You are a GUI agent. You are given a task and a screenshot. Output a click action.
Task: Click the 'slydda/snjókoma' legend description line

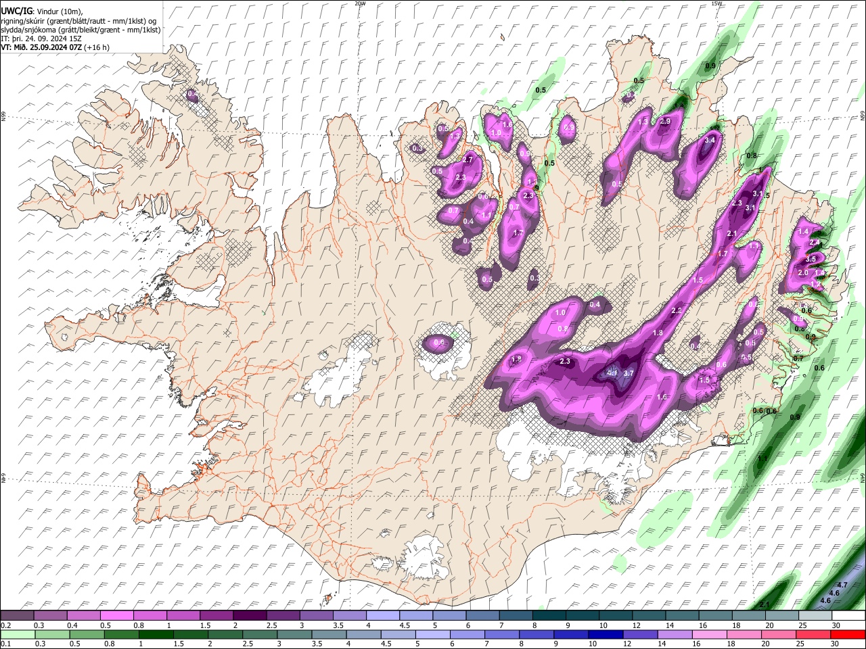pos(81,30)
